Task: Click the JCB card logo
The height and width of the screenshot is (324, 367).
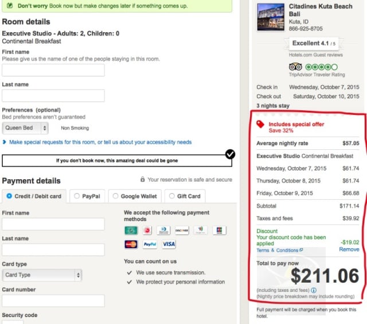Action: (x=217, y=230)
